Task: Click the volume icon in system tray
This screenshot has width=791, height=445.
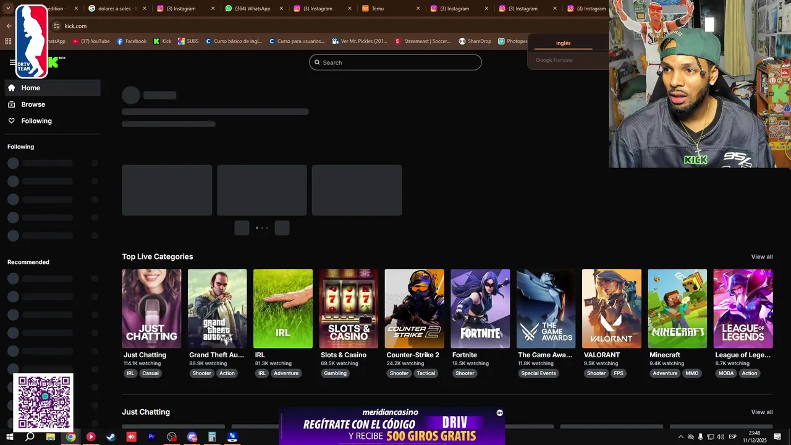Action: point(721,437)
